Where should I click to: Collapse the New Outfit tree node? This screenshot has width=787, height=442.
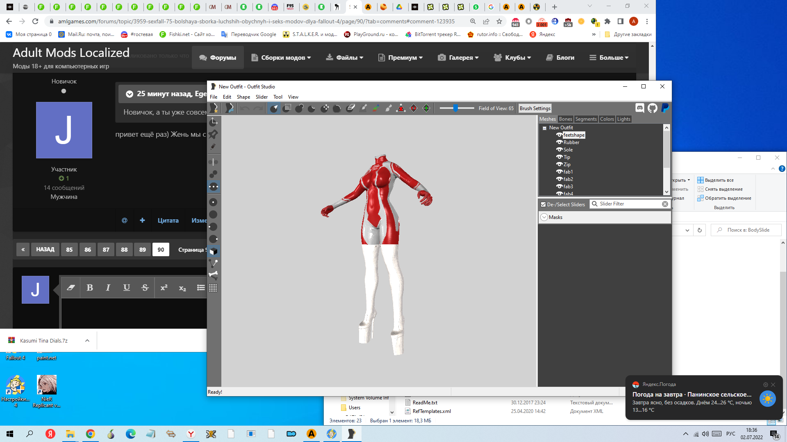point(544,128)
